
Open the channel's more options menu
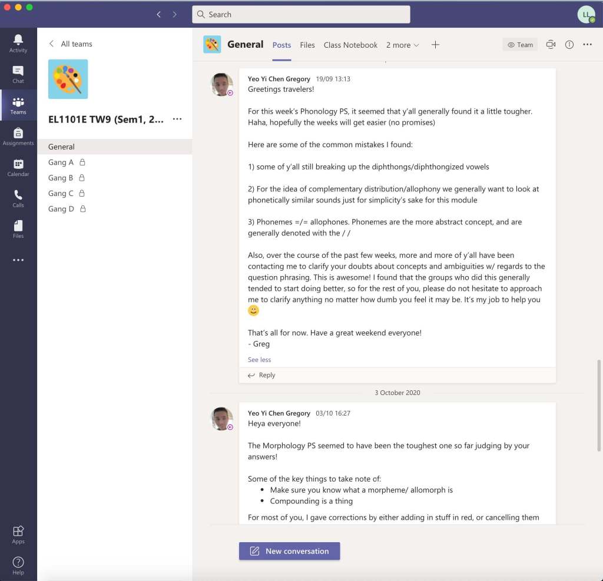(x=587, y=44)
